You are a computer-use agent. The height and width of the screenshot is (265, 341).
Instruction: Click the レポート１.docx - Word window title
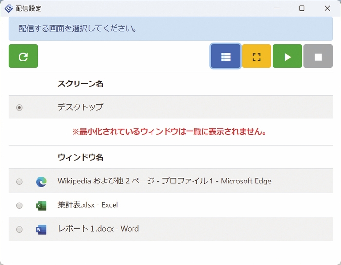(98, 229)
